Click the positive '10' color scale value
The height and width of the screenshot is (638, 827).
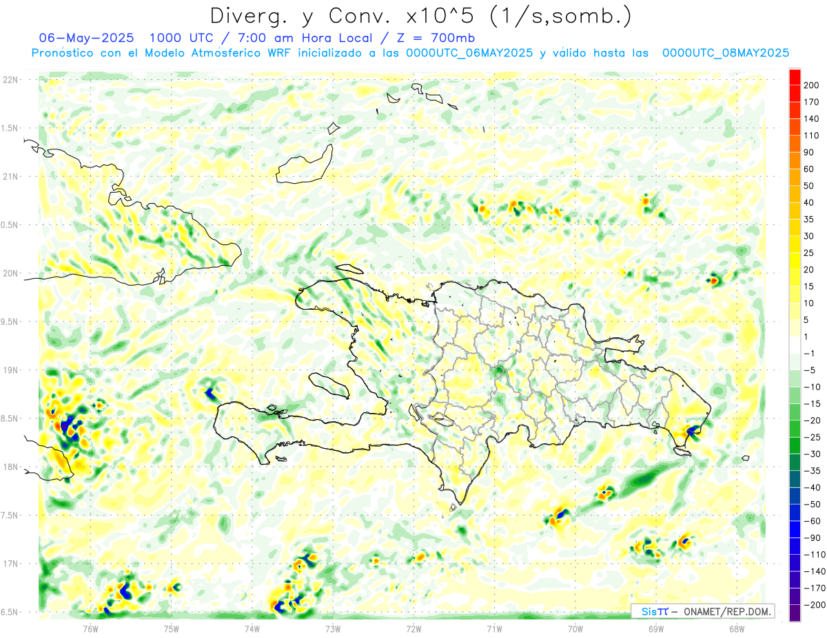pos(810,303)
